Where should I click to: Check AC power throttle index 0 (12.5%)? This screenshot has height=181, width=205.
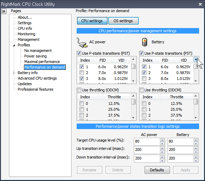(x=82, y=103)
